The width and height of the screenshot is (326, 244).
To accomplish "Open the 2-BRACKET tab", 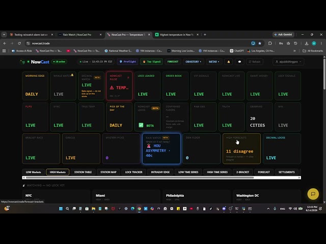I will [x=242, y=172].
